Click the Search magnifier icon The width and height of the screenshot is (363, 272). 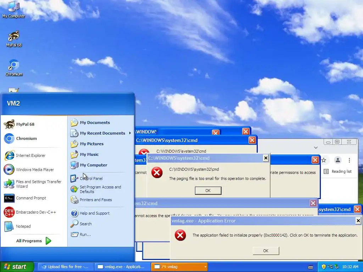click(x=74, y=224)
